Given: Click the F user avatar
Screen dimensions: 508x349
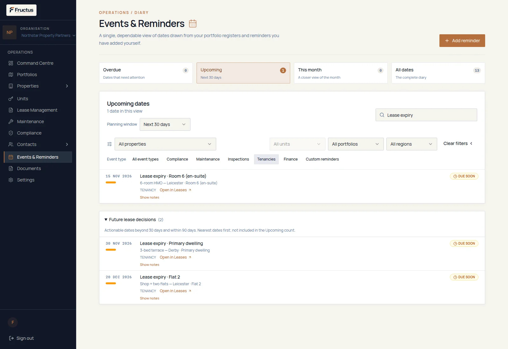Looking at the screenshot, I should pos(13,322).
